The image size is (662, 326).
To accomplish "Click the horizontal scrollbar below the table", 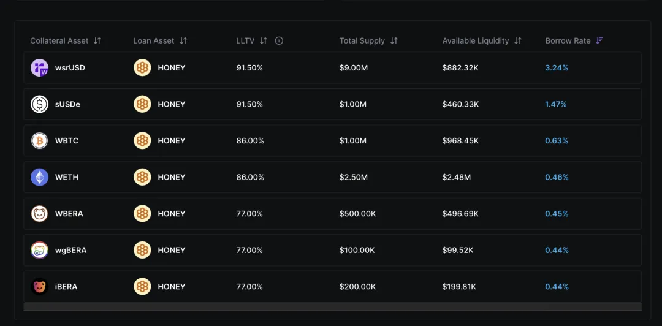I will pos(332,306).
